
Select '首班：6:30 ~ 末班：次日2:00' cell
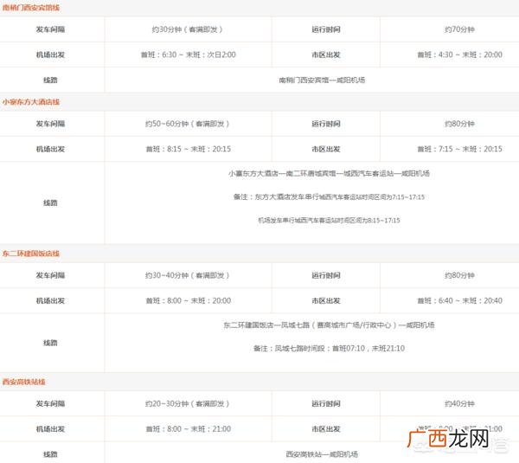(x=188, y=55)
